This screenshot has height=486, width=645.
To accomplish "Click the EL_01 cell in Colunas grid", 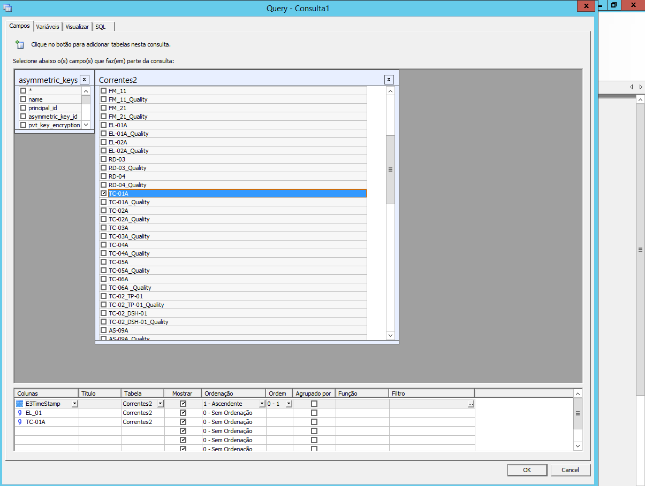I will [x=46, y=413].
